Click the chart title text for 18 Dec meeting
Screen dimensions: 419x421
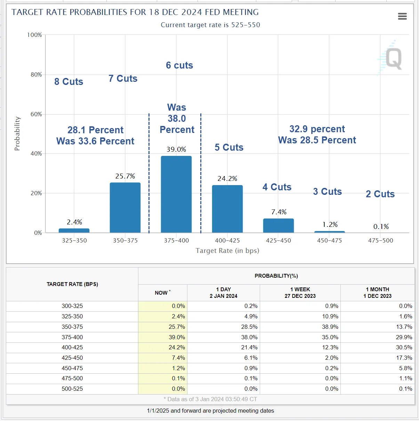(135, 12)
